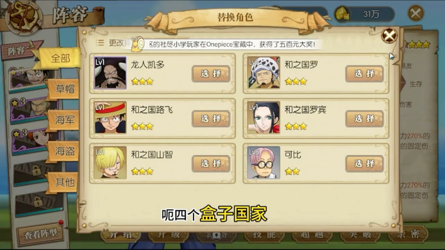Viewport: 445px width, 250px height.
Task: Click the snail announcement icon
Action: 138,44
